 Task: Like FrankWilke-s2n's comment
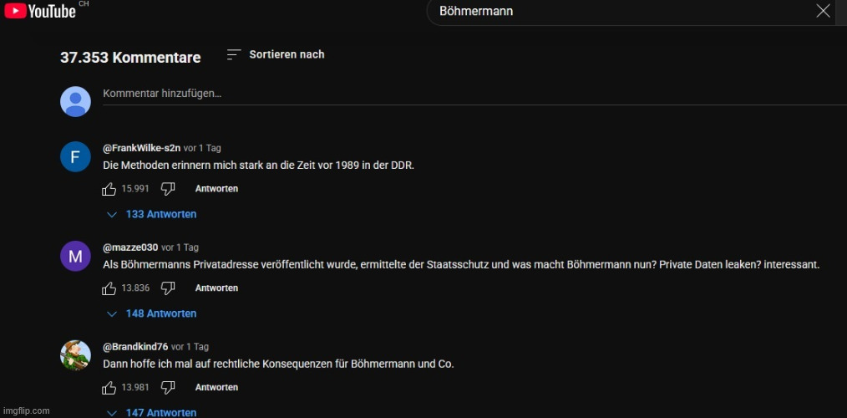point(109,189)
